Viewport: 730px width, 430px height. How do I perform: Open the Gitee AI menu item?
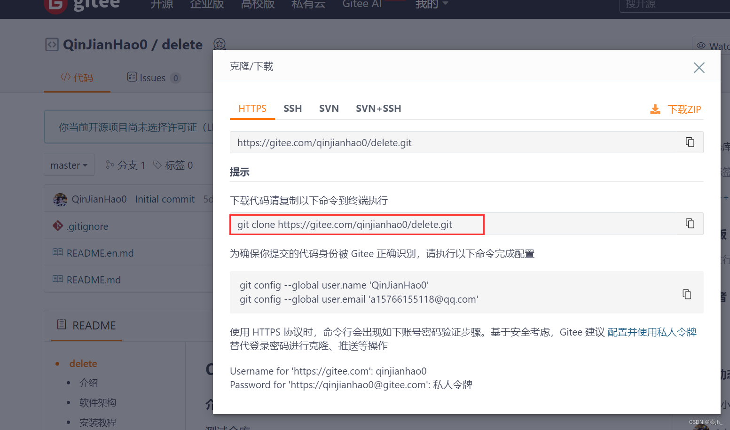tap(362, 5)
